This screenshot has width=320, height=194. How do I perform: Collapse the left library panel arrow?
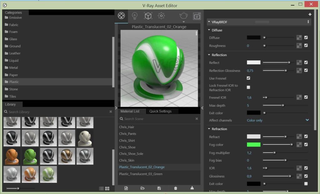tap(116, 108)
